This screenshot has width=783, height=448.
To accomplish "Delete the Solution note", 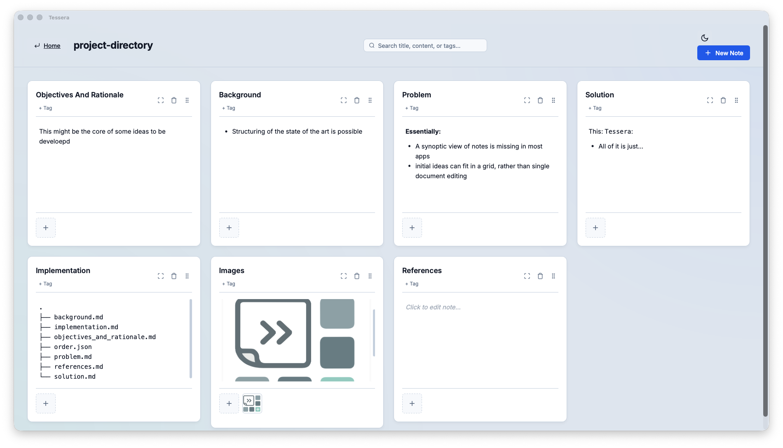I will click(x=723, y=100).
